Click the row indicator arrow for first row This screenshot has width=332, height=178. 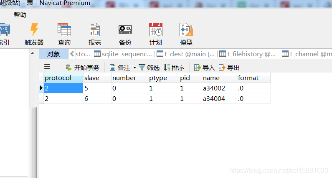[x=41, y=88]
